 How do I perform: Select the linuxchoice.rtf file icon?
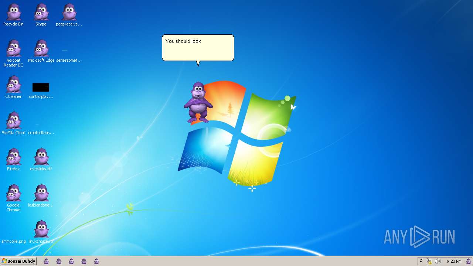[x=41, y=229]
